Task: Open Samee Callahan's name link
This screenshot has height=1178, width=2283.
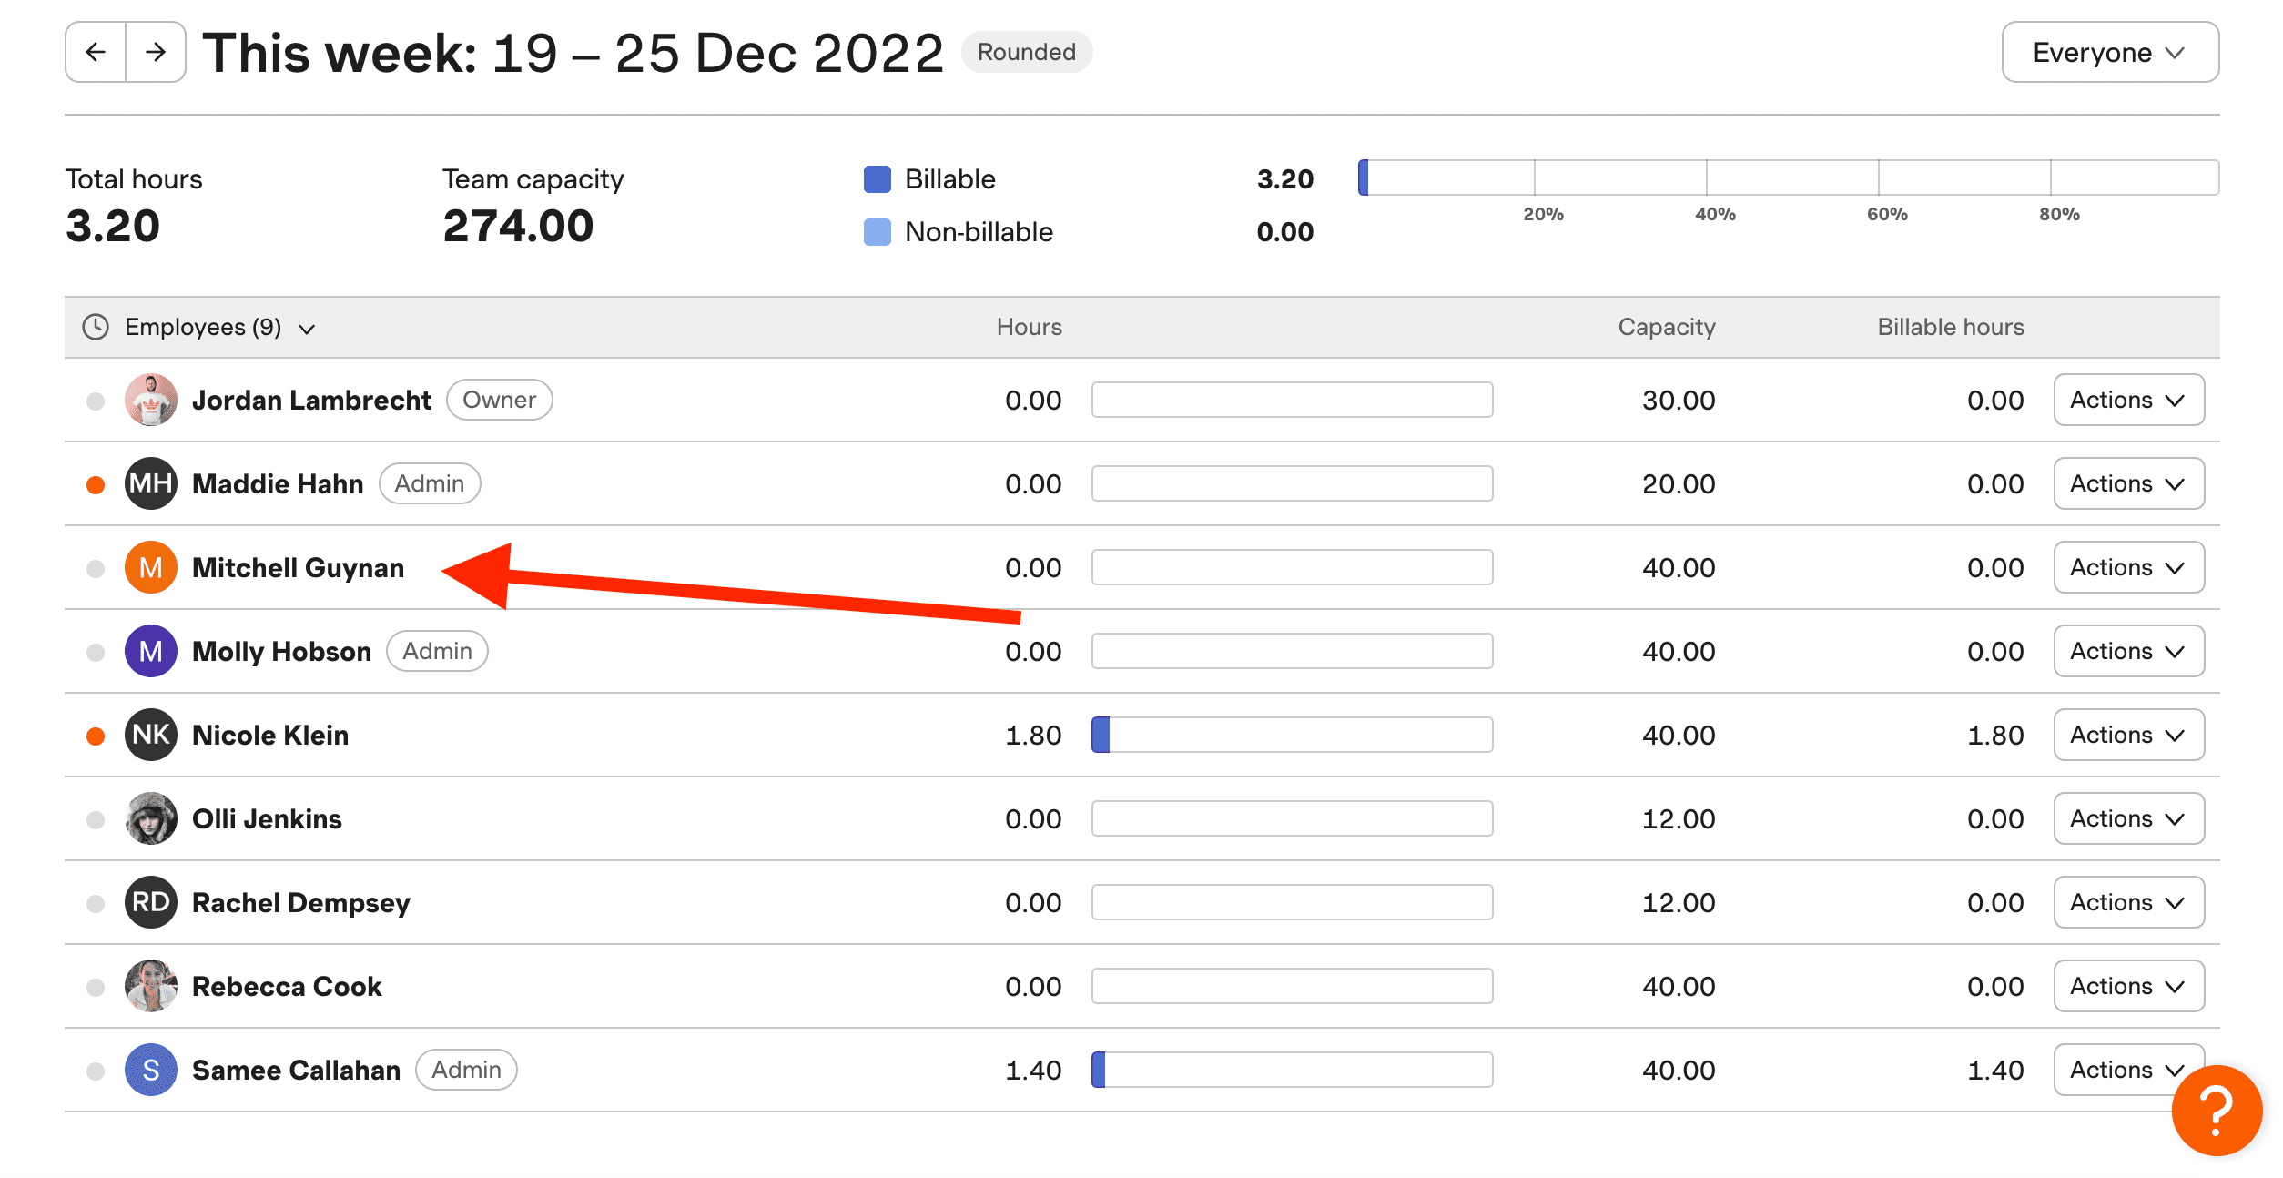Action: (x=297, y=1071)
